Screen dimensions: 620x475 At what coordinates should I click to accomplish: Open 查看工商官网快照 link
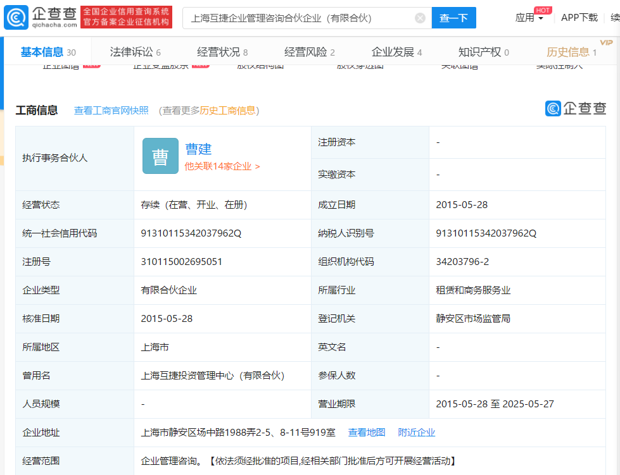pyautogui.click(x=111, y=111)
